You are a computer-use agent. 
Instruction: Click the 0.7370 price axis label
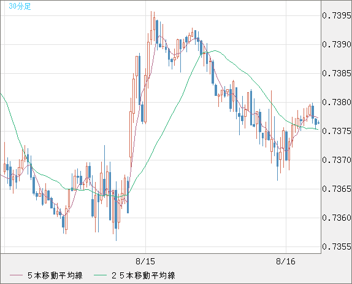tap(337, 160)
